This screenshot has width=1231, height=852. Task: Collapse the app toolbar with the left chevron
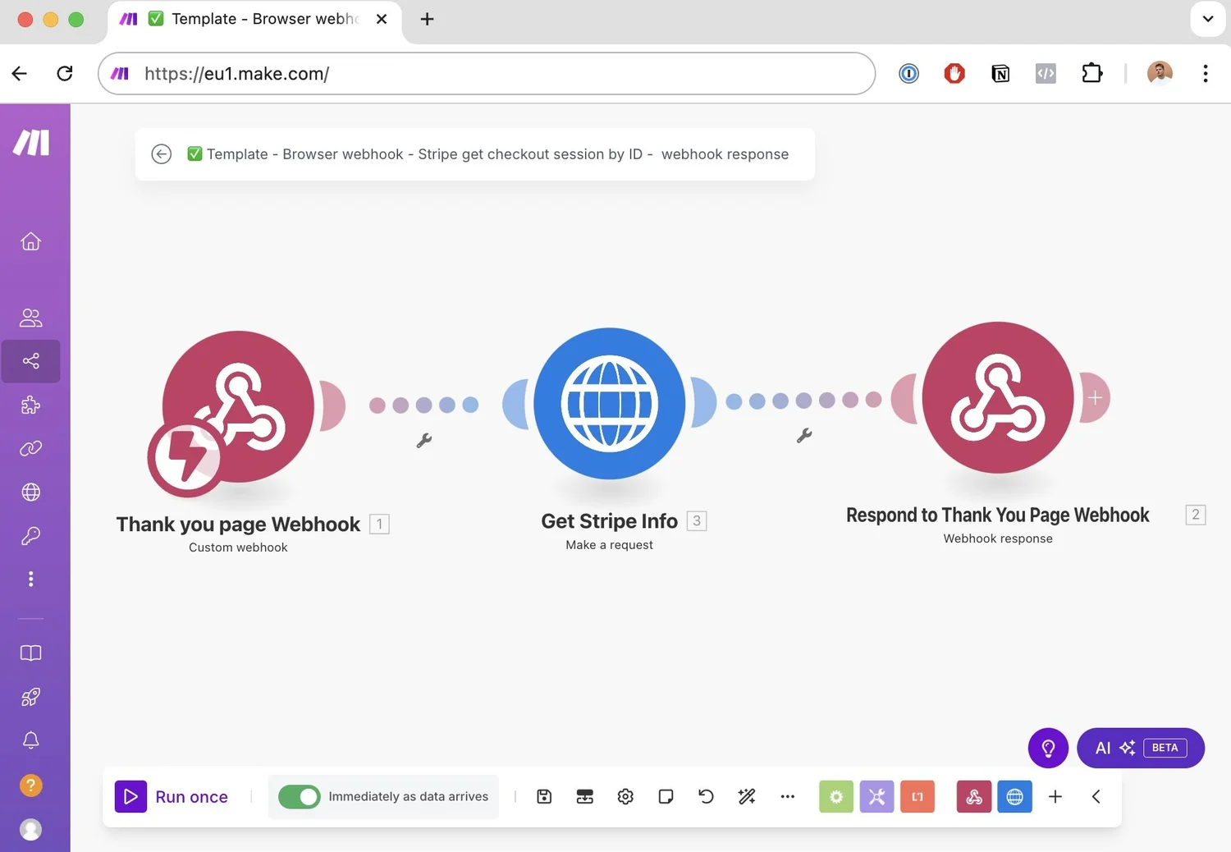point(1096,796)
